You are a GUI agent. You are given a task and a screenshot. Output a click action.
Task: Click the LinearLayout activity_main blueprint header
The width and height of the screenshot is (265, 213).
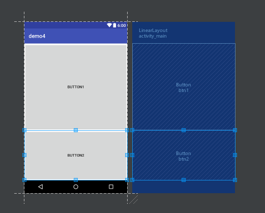(153, 33)
